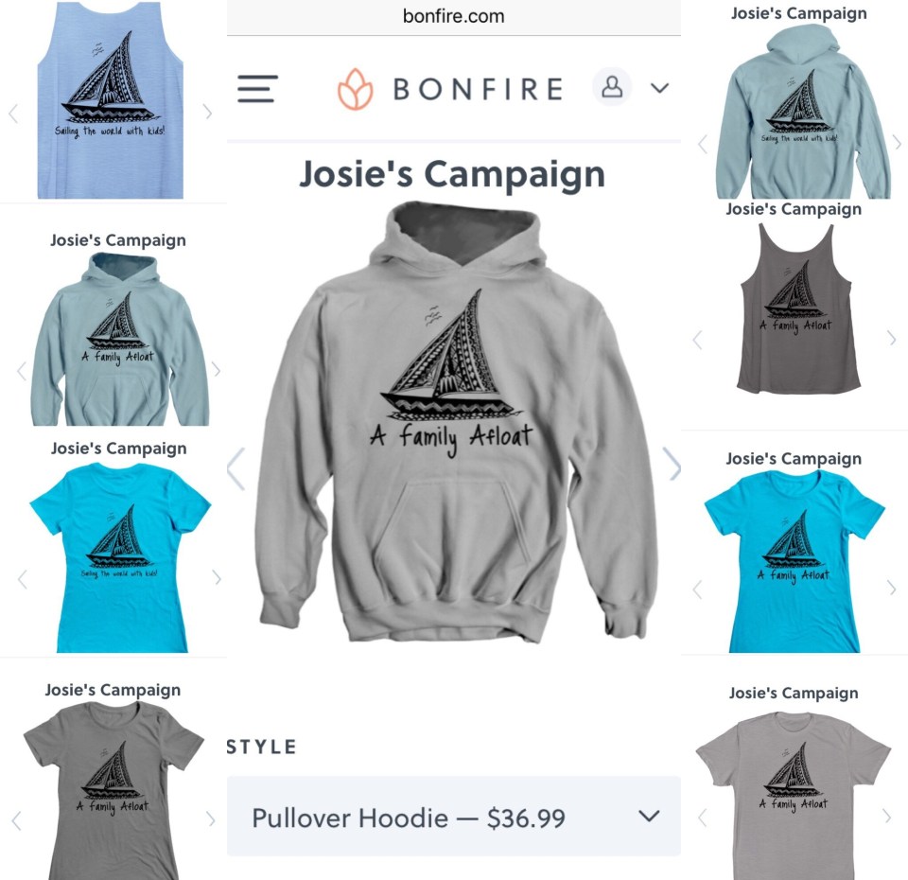Select the light blue hoodie back view
Screen dimensions: 908x880
tap(802, 113)
